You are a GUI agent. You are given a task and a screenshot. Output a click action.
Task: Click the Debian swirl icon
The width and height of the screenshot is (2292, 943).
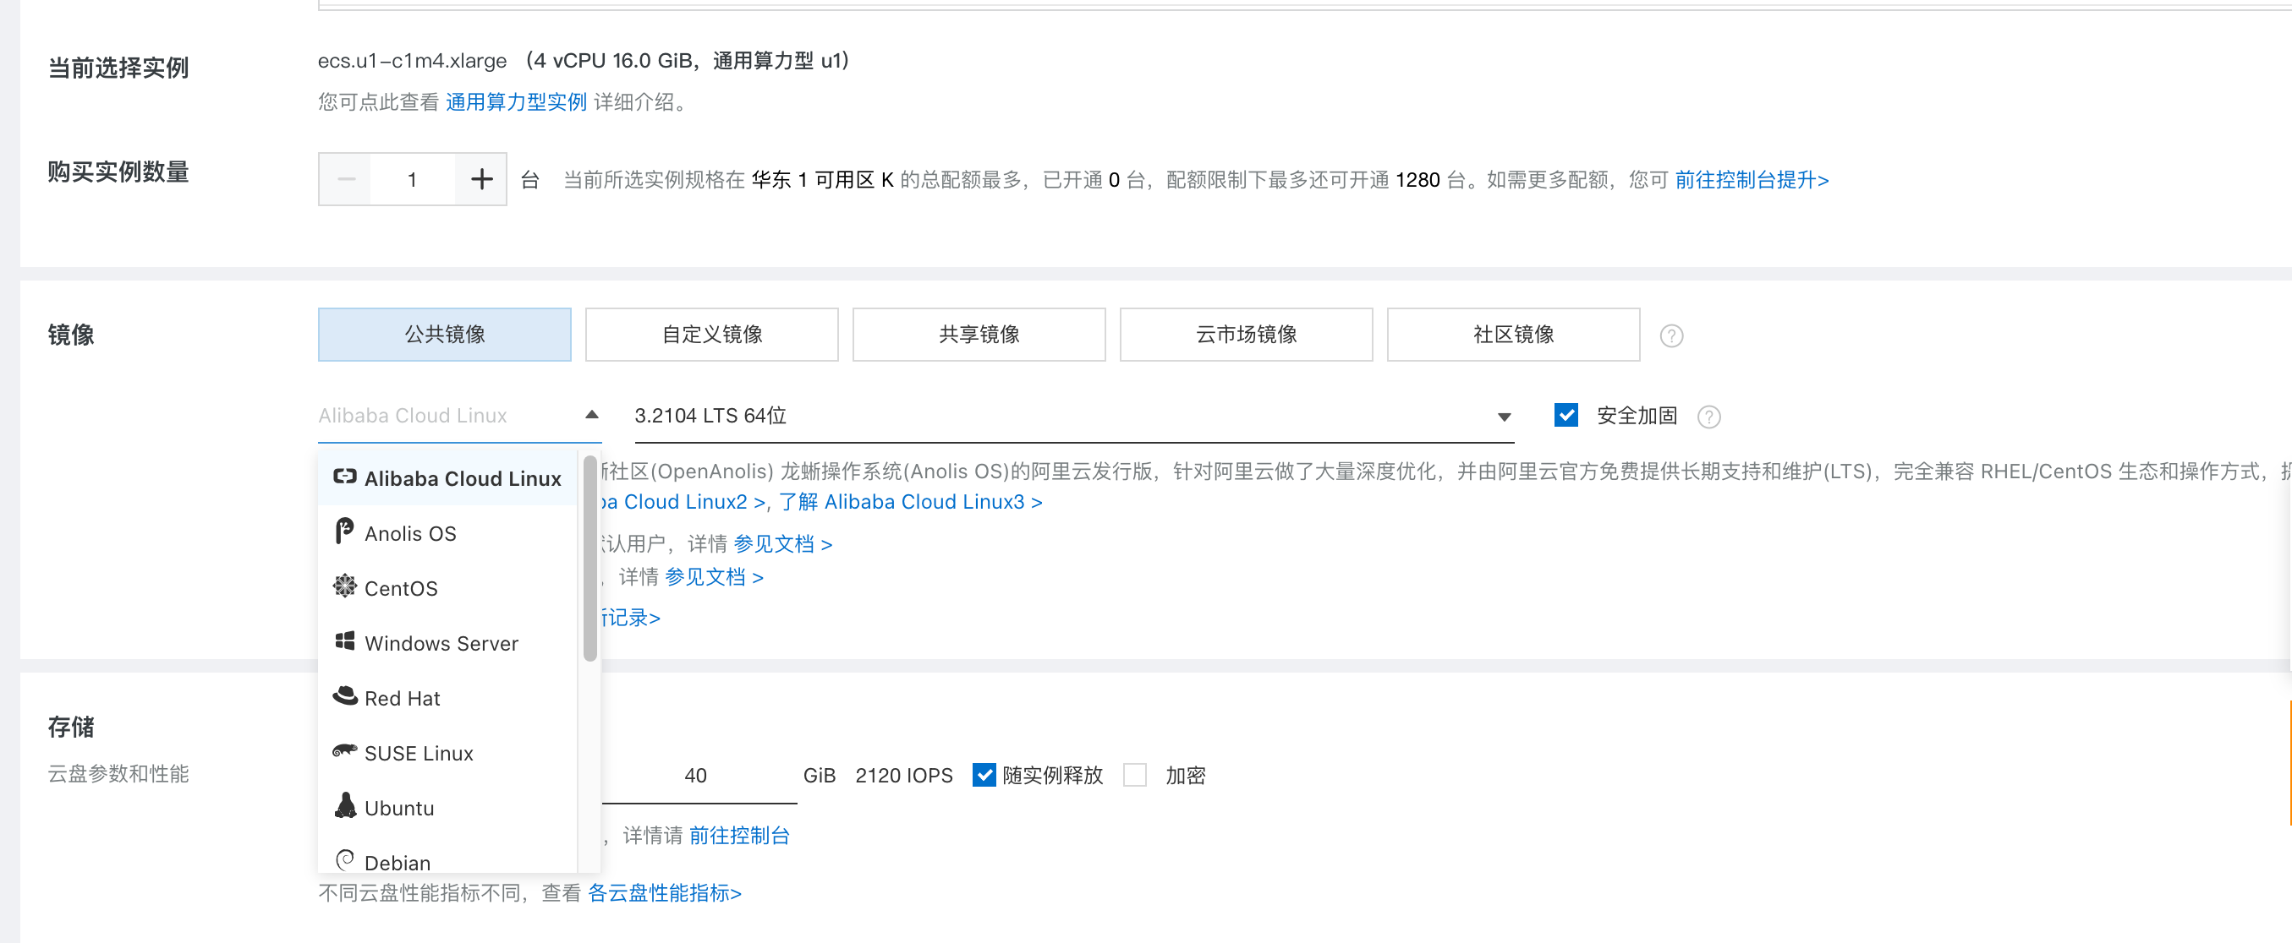[x=345, y=860]
